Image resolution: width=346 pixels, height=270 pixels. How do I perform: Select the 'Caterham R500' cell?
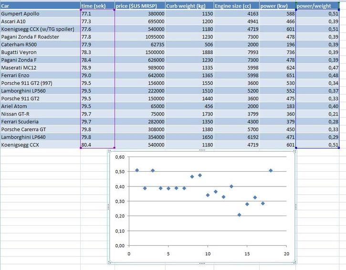coord(40,44)
